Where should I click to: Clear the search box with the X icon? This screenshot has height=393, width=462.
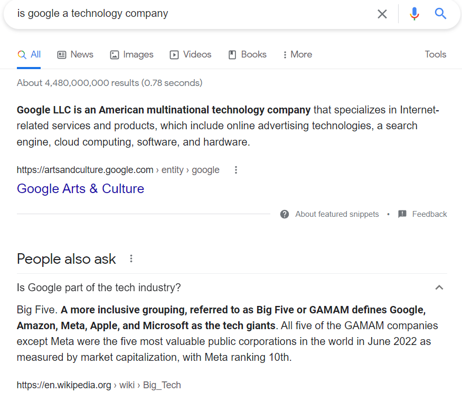click(382, 14)
